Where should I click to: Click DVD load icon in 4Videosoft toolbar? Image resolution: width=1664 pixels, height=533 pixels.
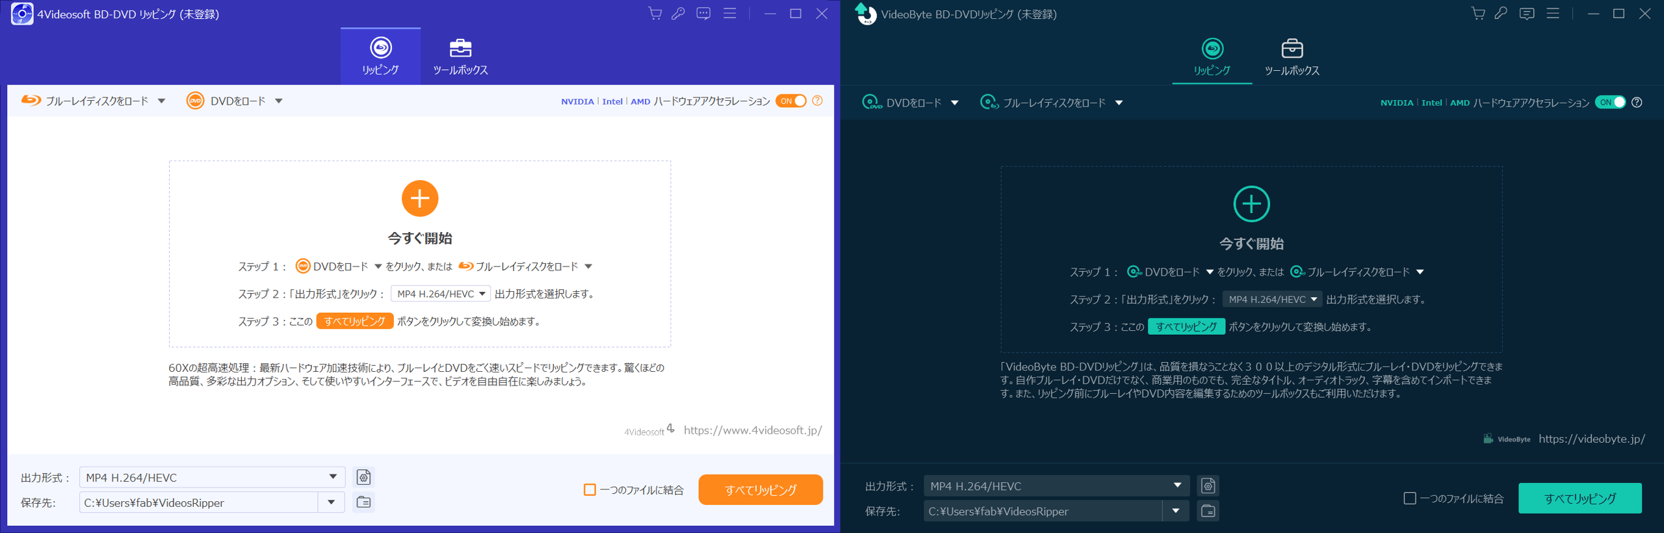click(195, 101)
